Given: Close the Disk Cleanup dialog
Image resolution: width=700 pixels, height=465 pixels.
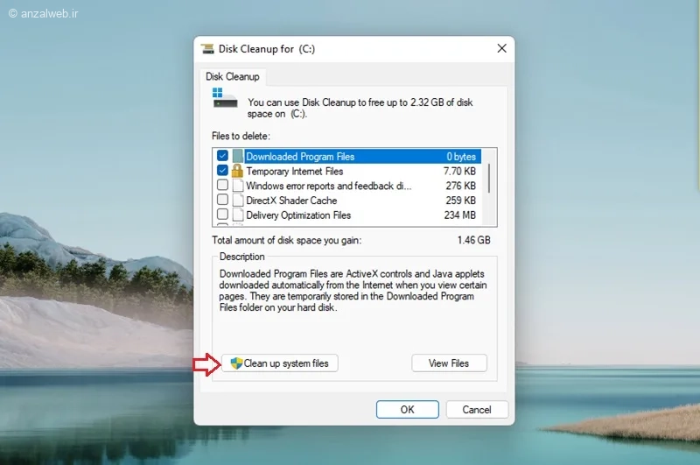Looking at the screenshot, I should 501,48.
